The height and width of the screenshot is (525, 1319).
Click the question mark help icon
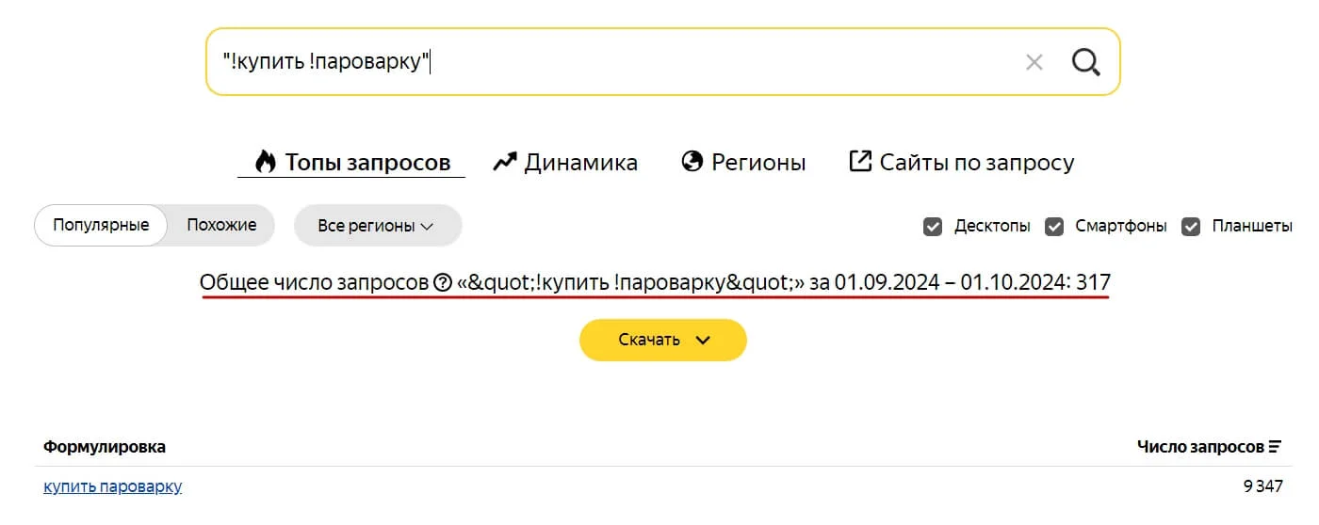pos(442,282)
